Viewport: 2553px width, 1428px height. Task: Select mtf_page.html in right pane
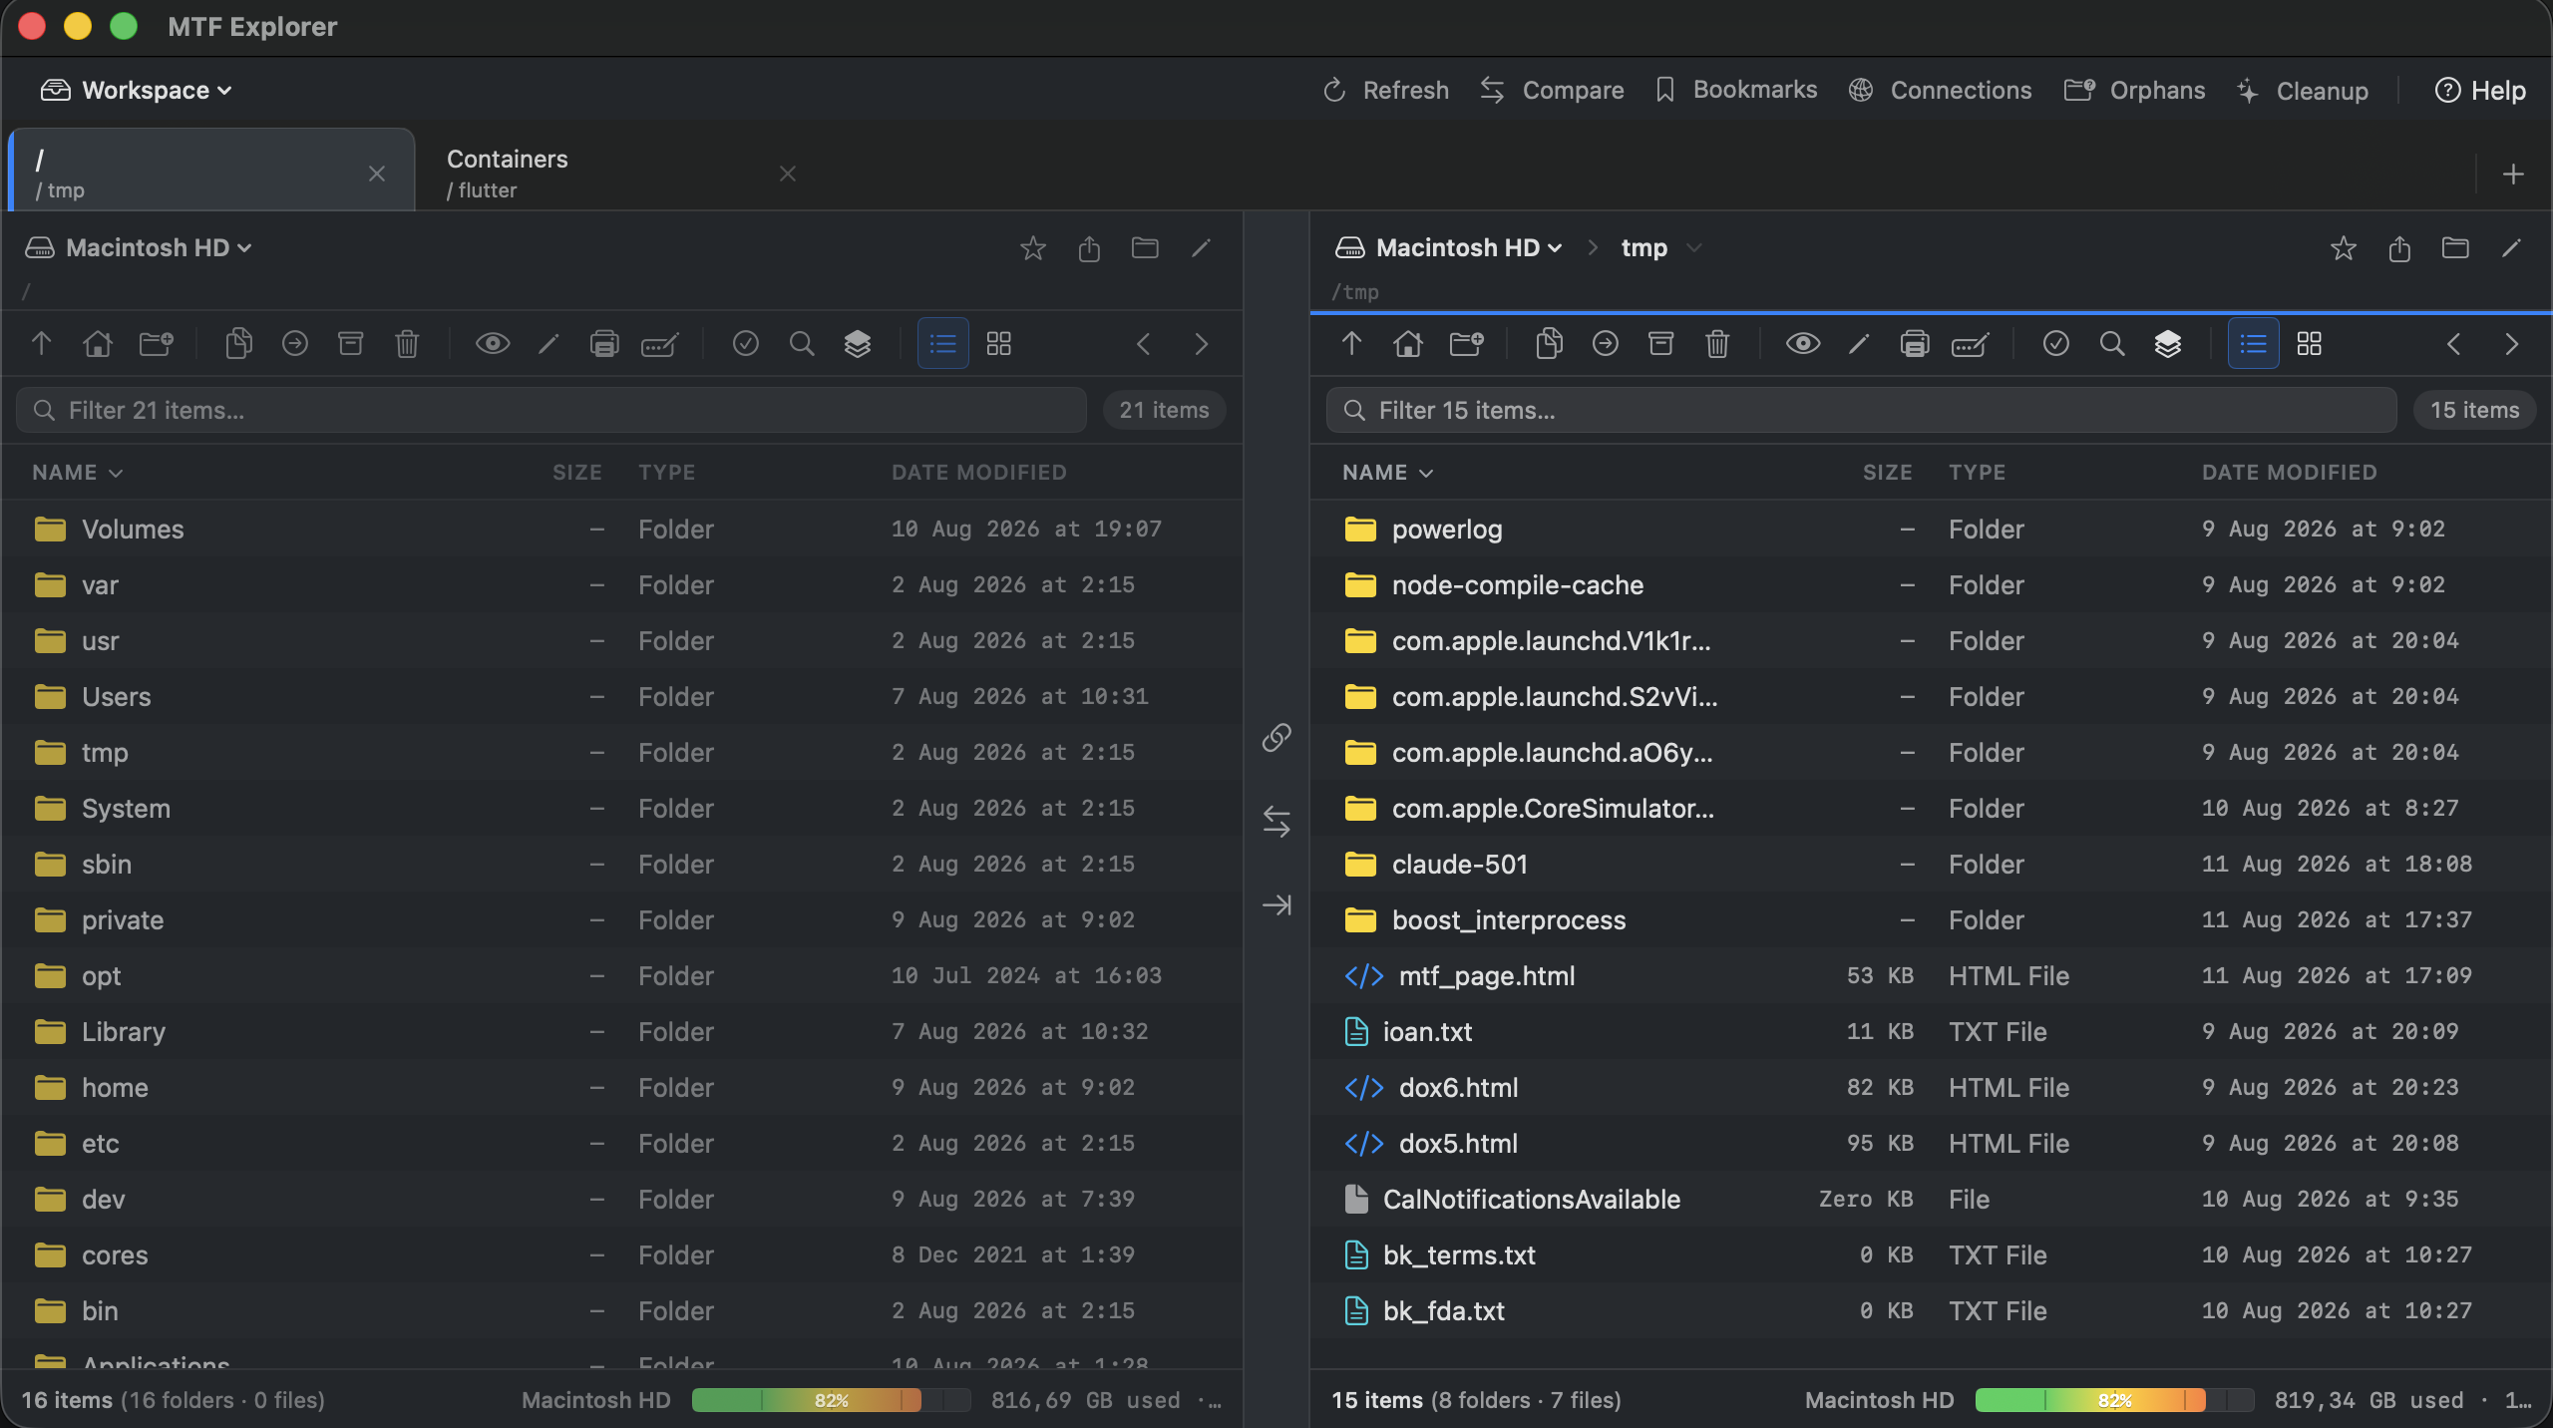point(1931,976)
